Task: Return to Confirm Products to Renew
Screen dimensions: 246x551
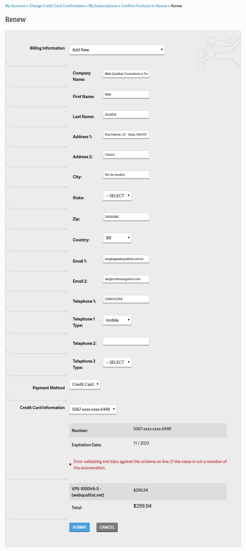Action: coord(144,6)
